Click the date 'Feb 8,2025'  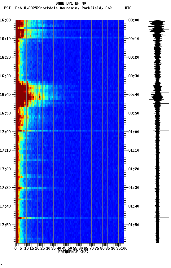click(x=26, y=8)
